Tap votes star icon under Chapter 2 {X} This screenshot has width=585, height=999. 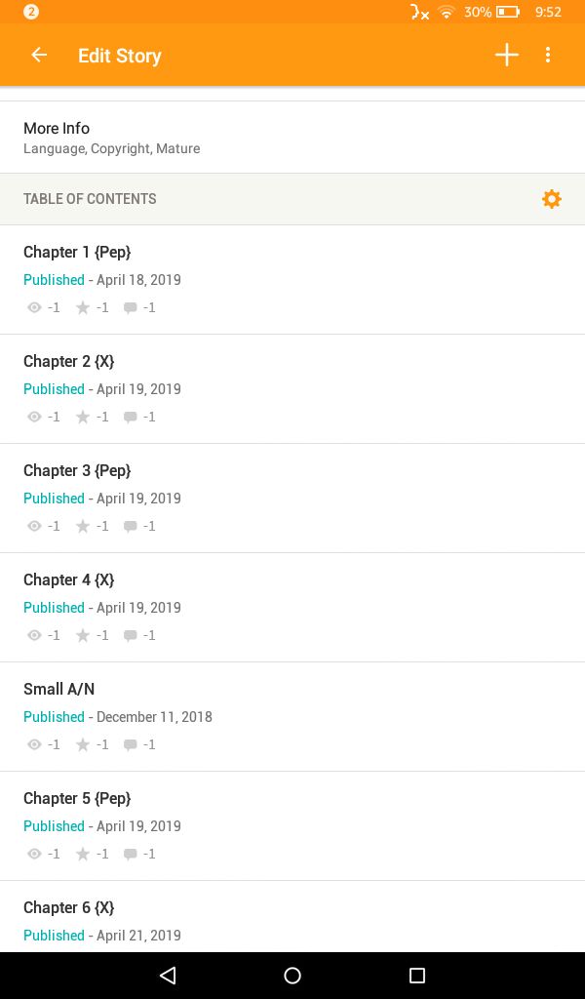[83, 417]
